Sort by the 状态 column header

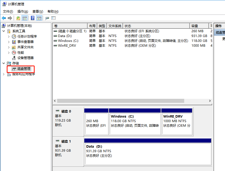156,26
